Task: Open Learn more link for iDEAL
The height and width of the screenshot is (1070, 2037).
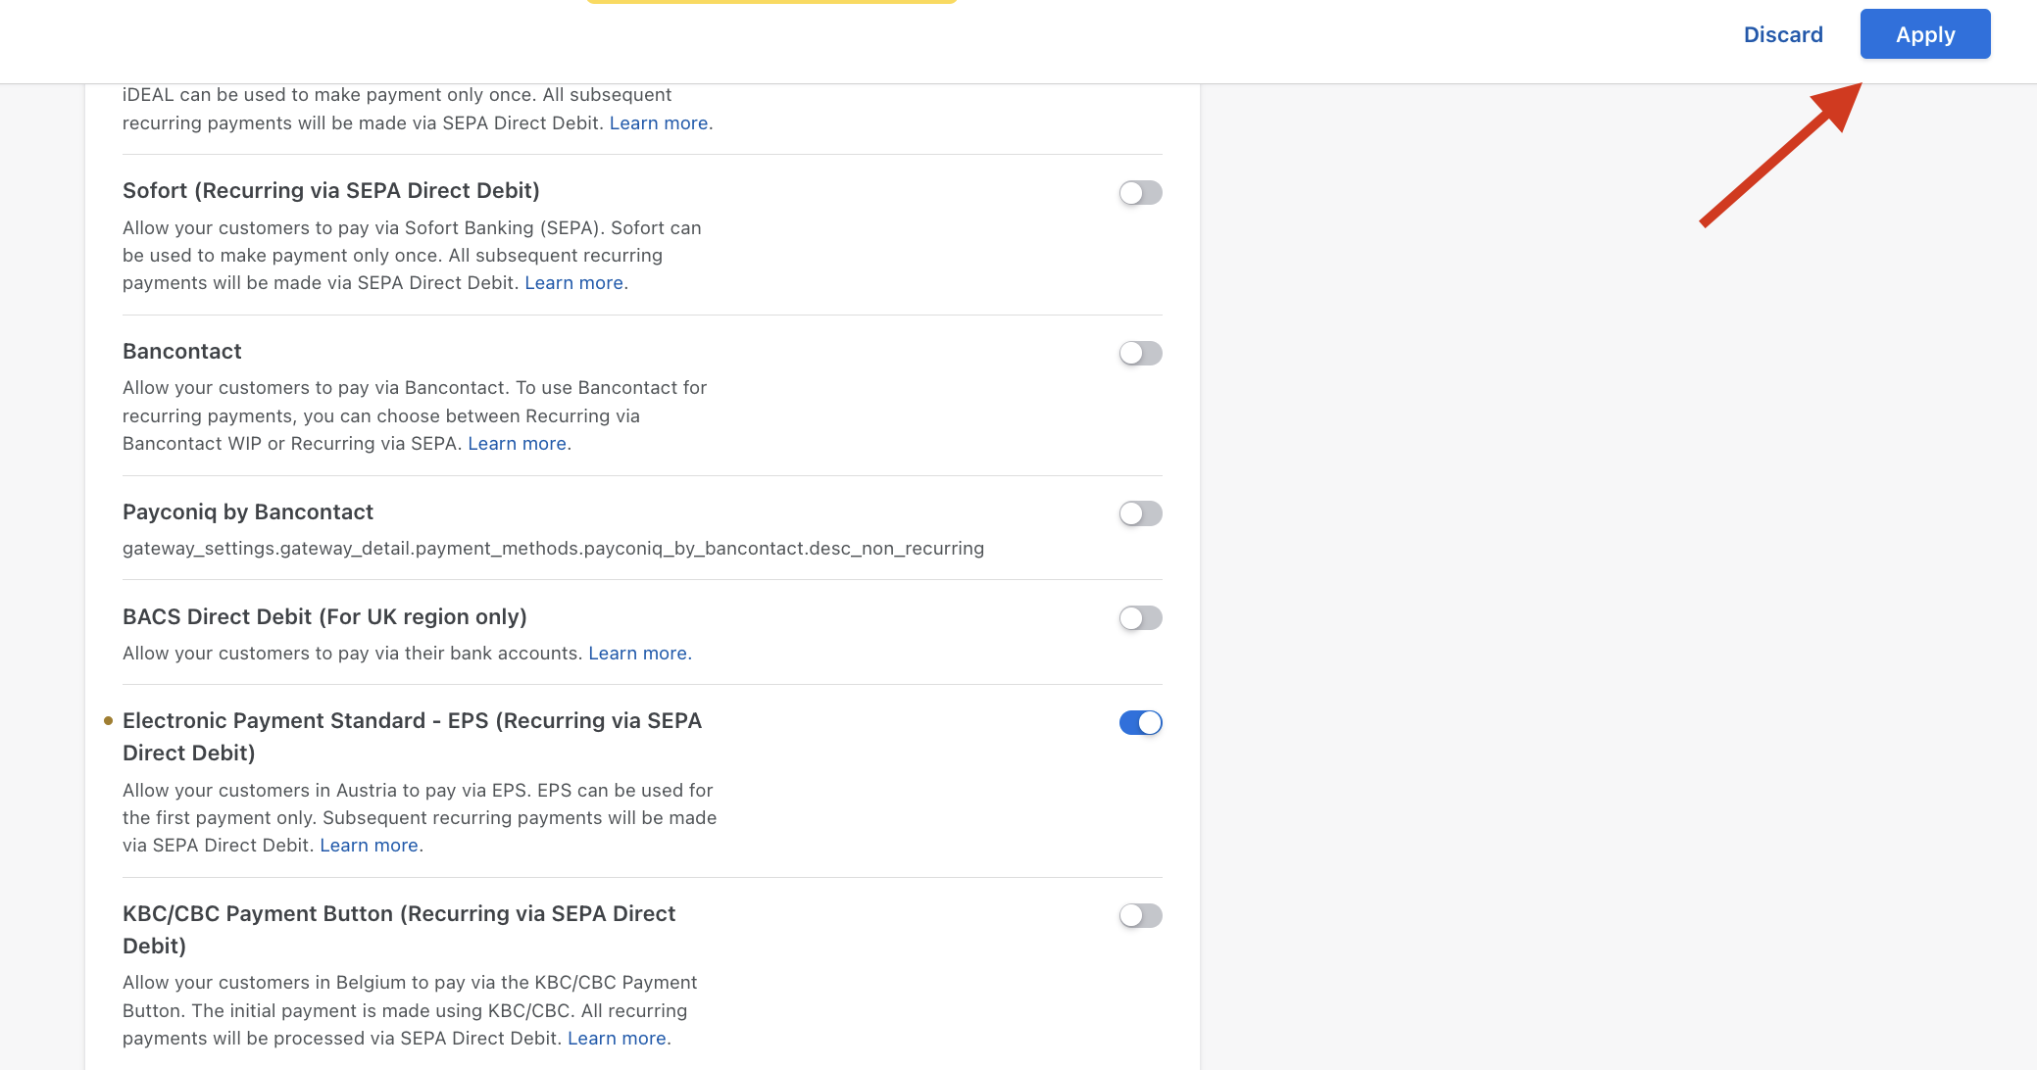Action: tap(658, 123)
